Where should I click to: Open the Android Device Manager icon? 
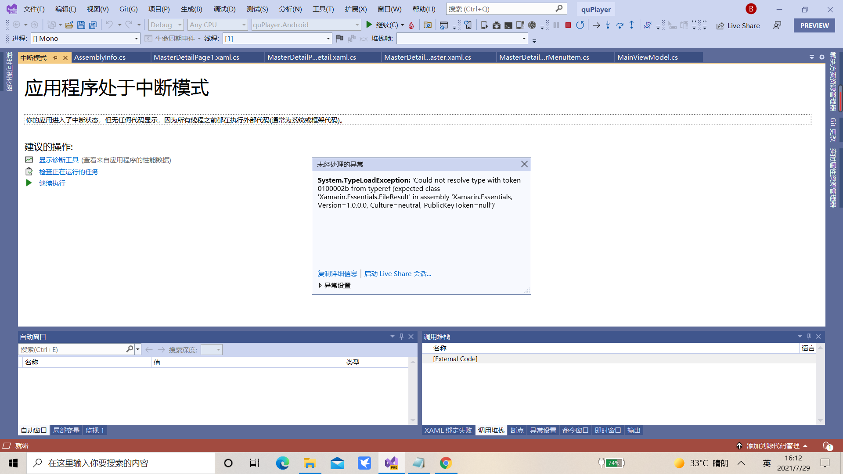point(484,25)
